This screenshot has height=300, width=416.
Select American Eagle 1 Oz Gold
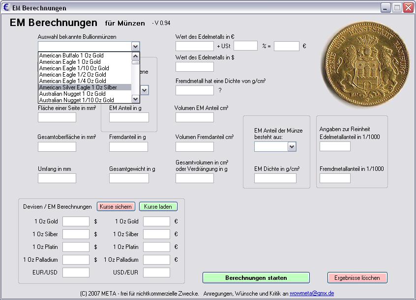[85, 62]
